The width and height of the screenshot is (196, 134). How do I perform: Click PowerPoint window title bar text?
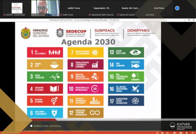[84, 20]
